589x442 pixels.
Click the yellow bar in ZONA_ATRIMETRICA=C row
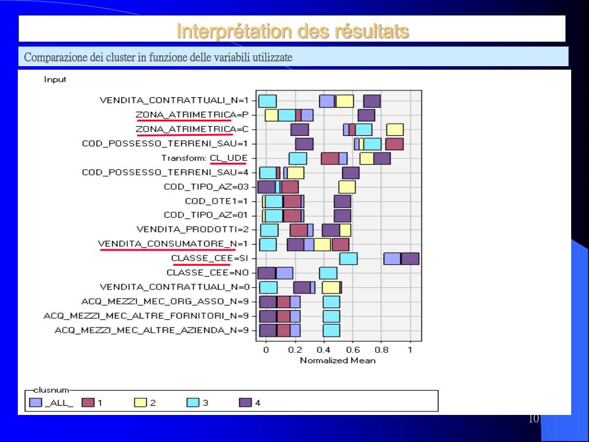click(x=395, y=129)
